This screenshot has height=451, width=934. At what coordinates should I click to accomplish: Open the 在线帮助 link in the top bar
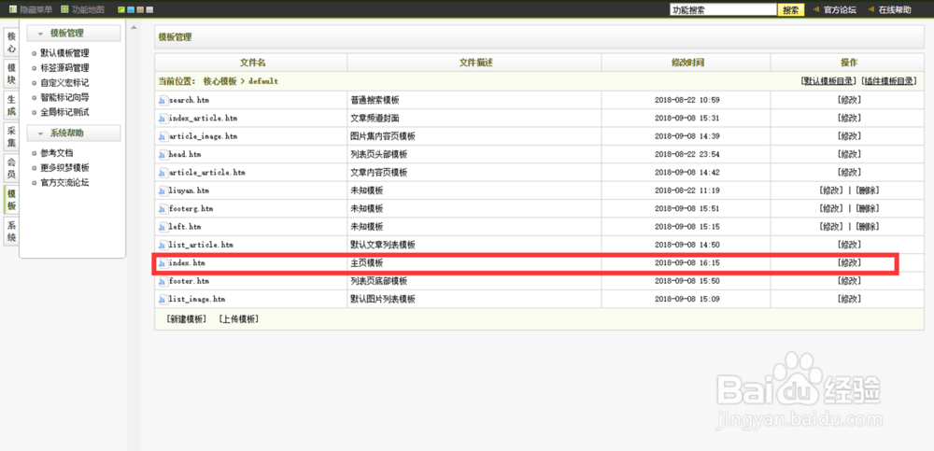coord(895,9)
